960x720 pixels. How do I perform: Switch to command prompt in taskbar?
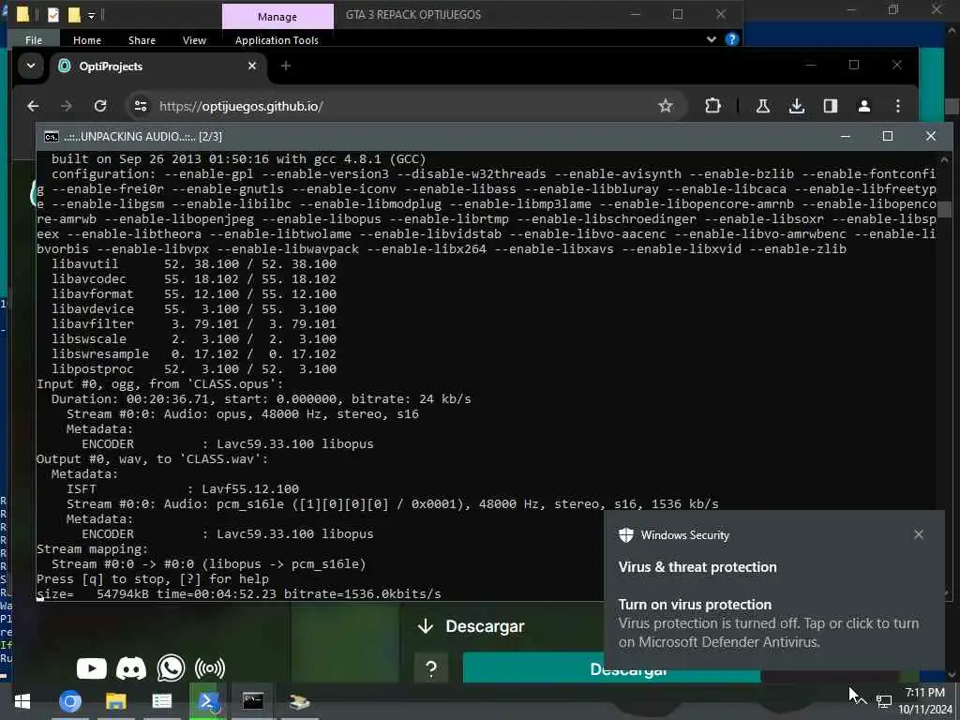pos(253,701)
